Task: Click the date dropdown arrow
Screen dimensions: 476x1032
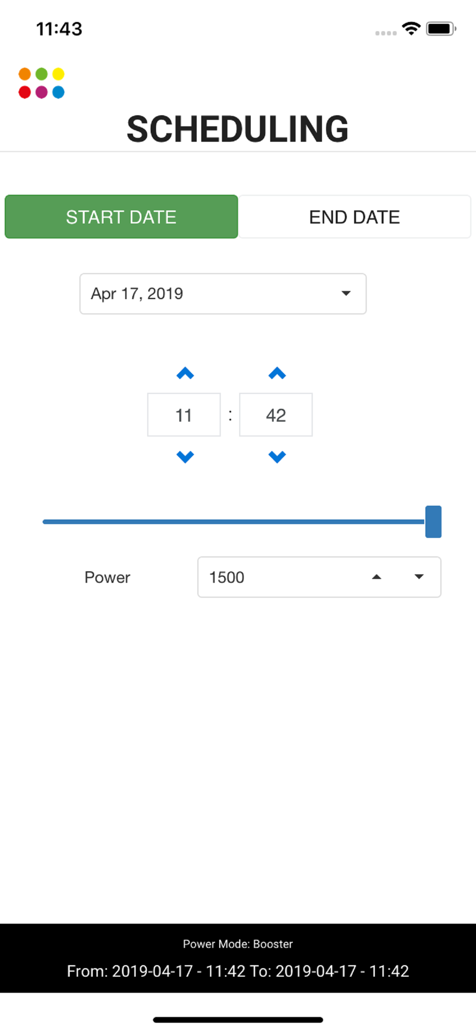Action: point(346,294)
